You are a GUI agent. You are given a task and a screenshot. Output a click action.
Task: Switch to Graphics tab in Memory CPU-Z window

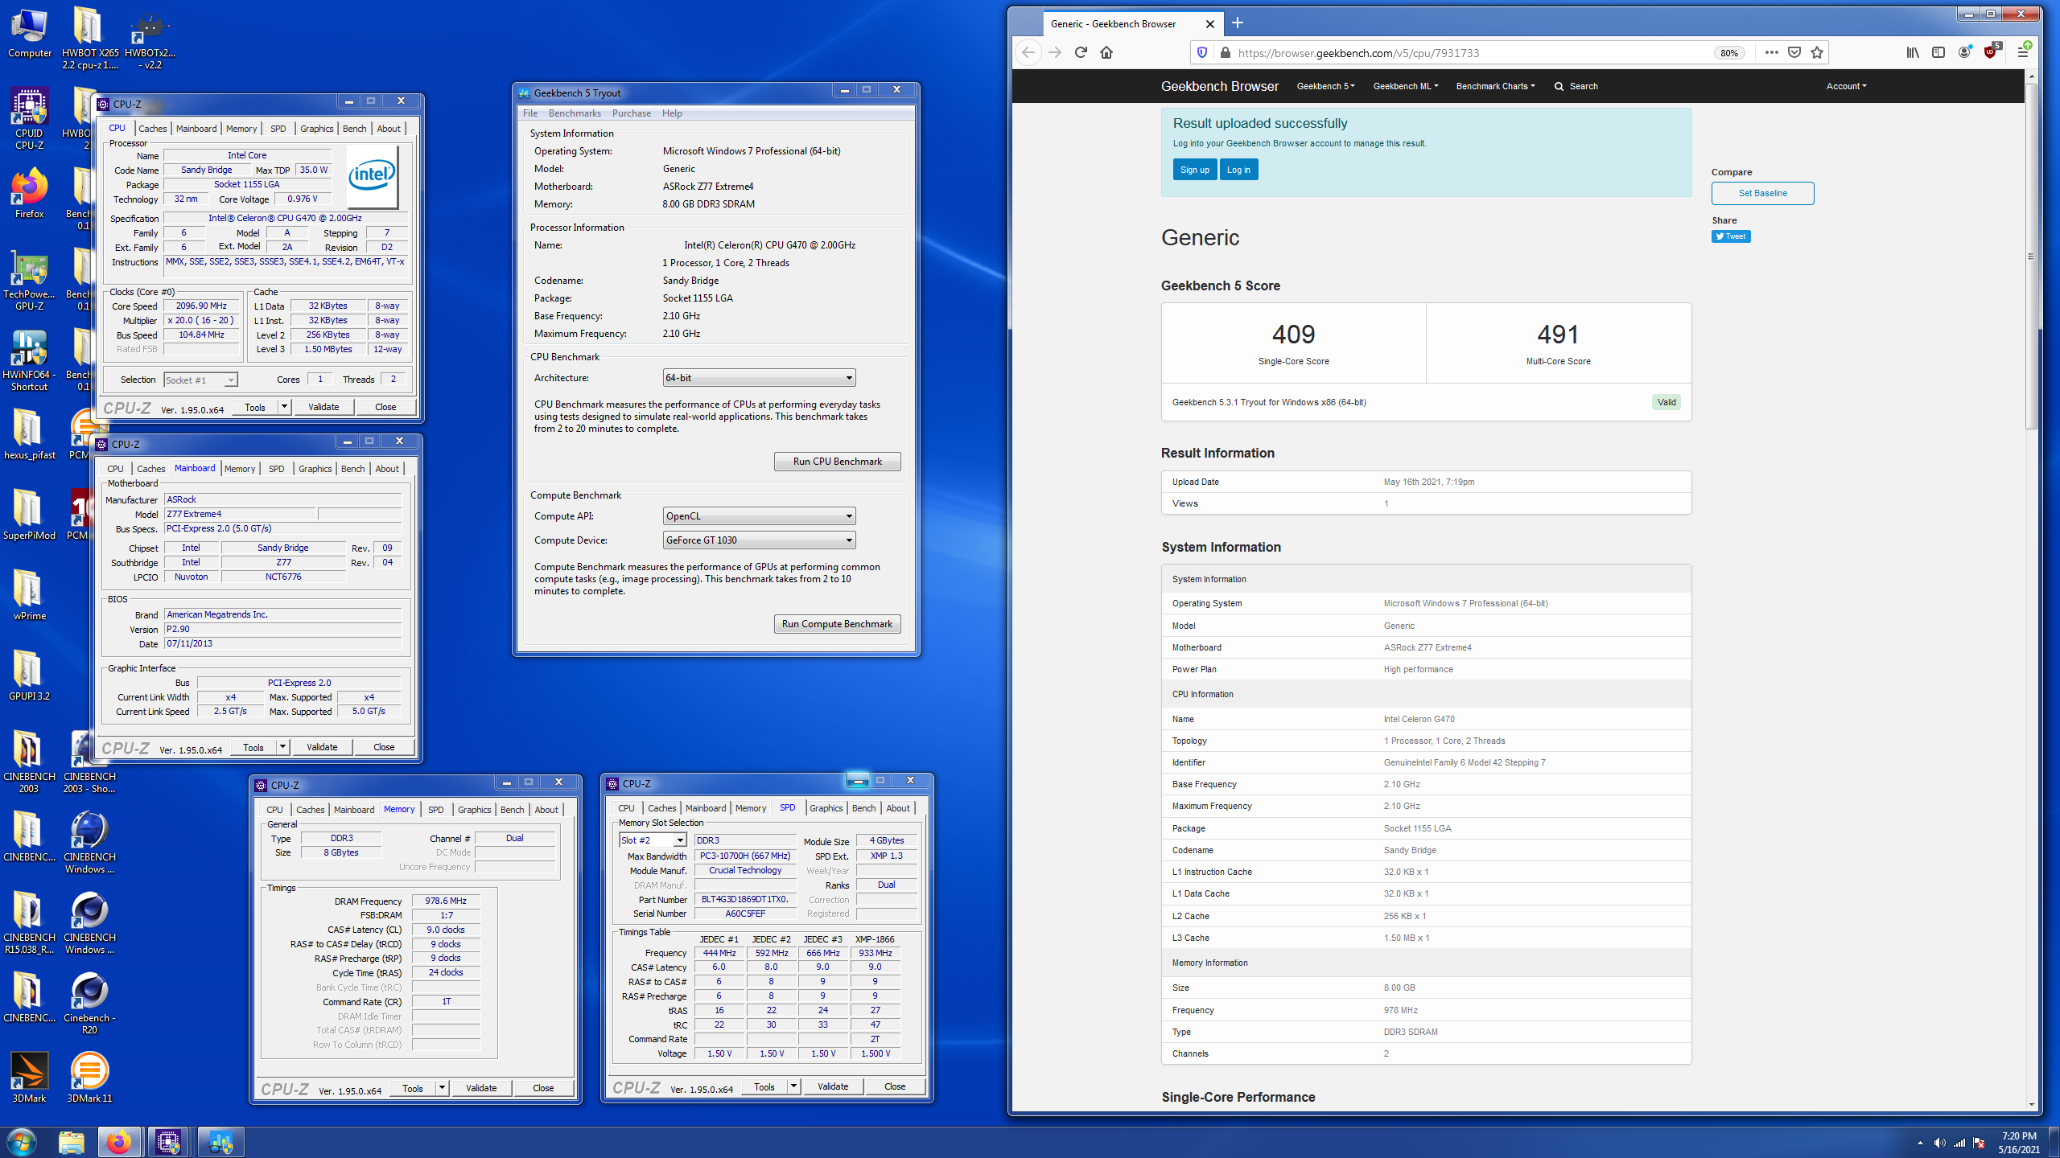474,810
